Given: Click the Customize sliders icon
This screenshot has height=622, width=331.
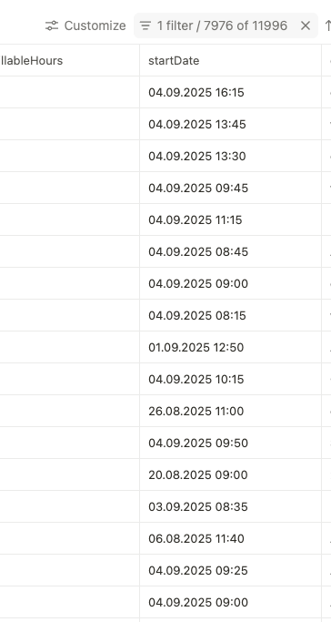Looking at the screenshot, I should click(52, 25).
